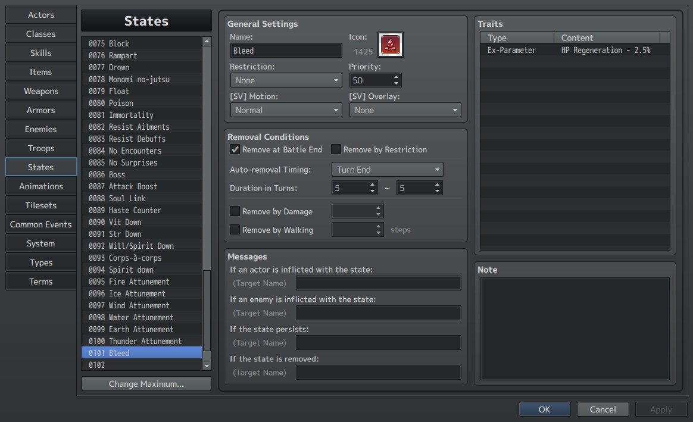Select state 0080 Poison

point(142,103)
